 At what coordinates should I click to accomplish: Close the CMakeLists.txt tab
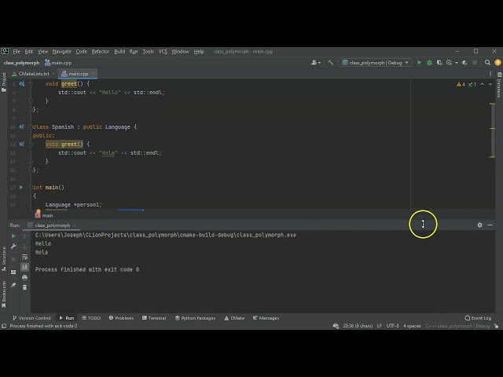click(53, 74)
